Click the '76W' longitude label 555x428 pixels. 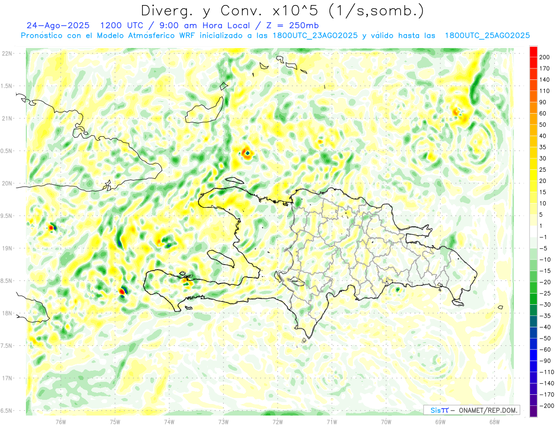pyautogui.click(x=61, y=422)
